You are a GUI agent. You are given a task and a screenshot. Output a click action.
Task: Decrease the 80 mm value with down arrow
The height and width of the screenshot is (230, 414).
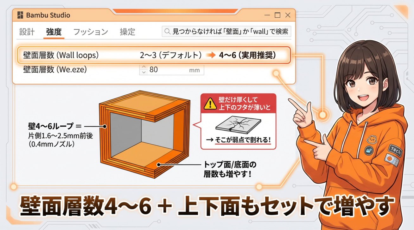point(144,72)
